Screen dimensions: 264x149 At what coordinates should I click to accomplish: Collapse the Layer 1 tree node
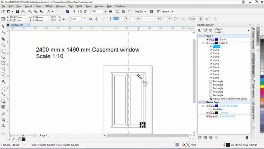click(203, 43)
